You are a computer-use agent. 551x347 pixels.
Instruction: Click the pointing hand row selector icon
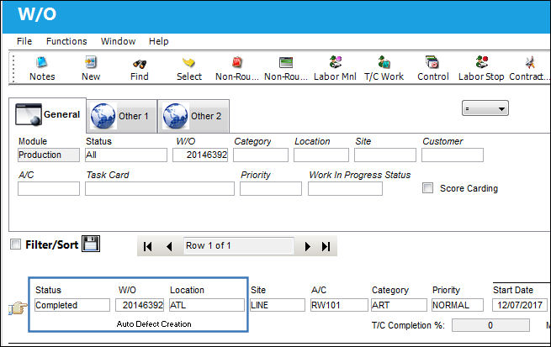coord(18,308)
